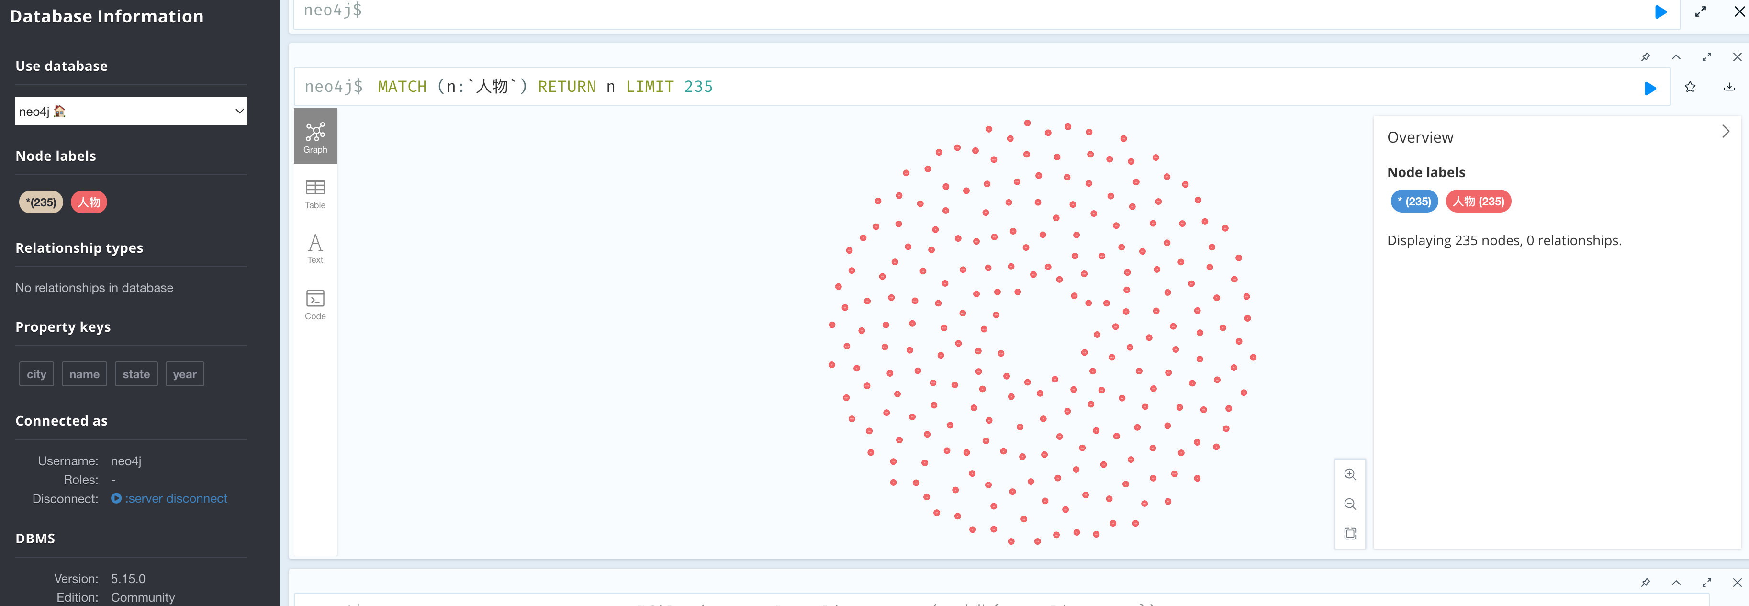This screenshot has height=606, width=1749.
Task: Select the red 人物 label in sidebar
Action: coord(89,202)
